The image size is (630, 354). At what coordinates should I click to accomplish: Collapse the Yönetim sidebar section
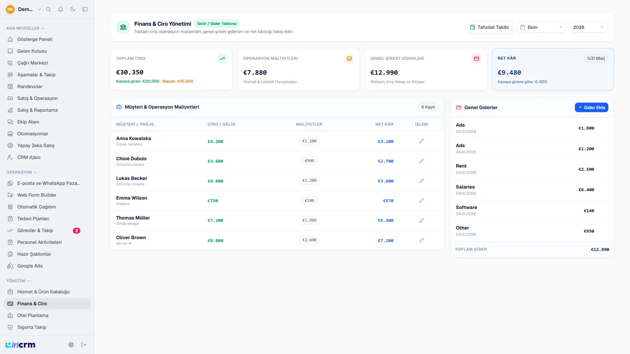18,281
